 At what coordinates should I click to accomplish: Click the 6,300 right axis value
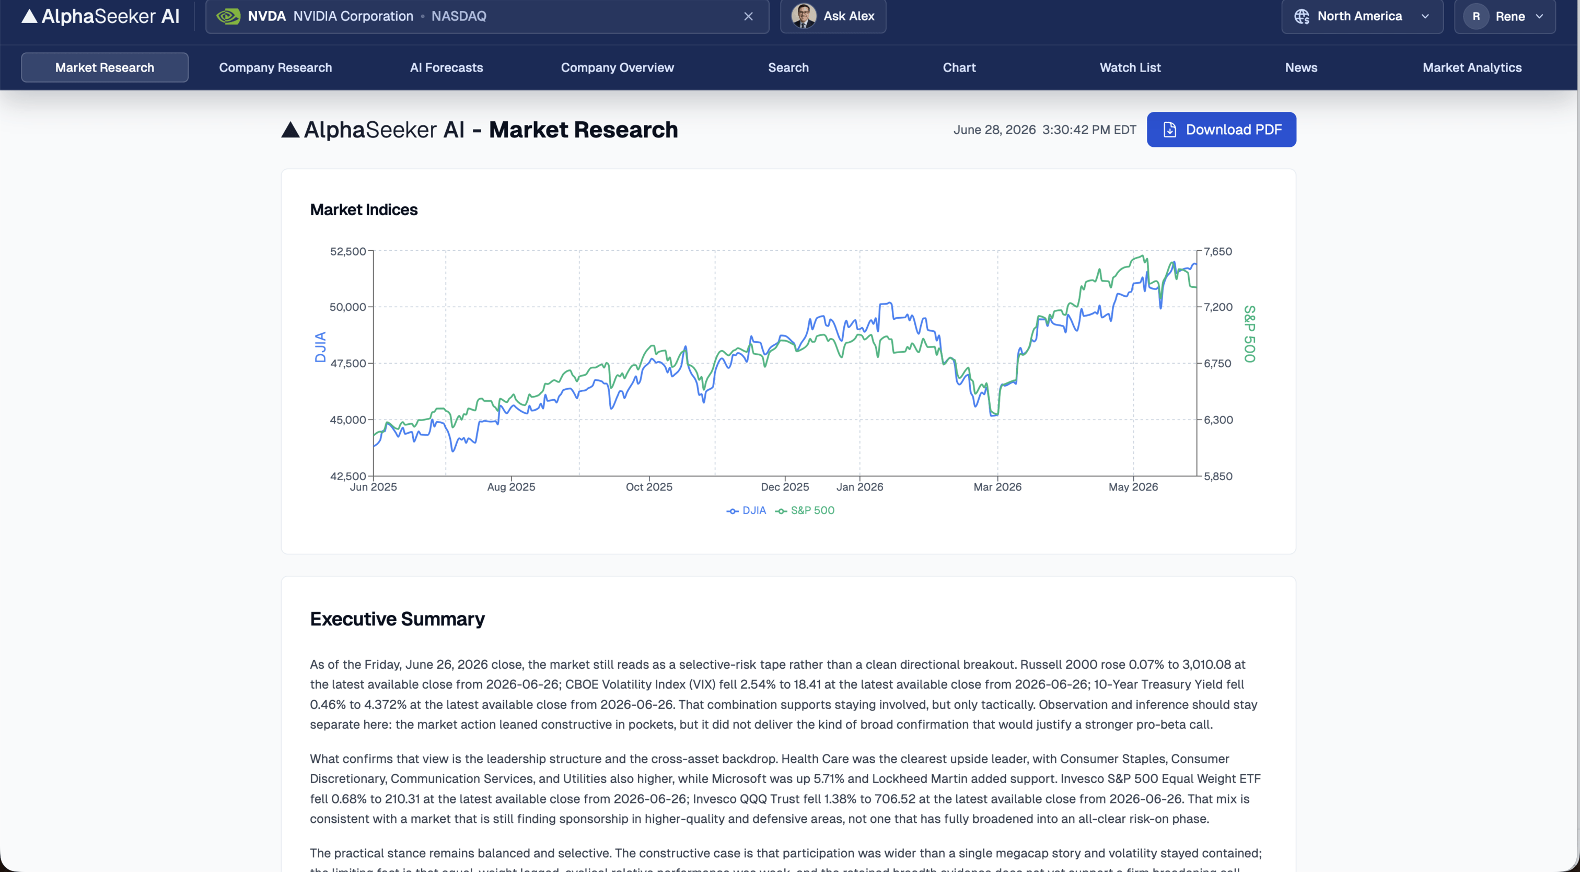pos(1218,420)
